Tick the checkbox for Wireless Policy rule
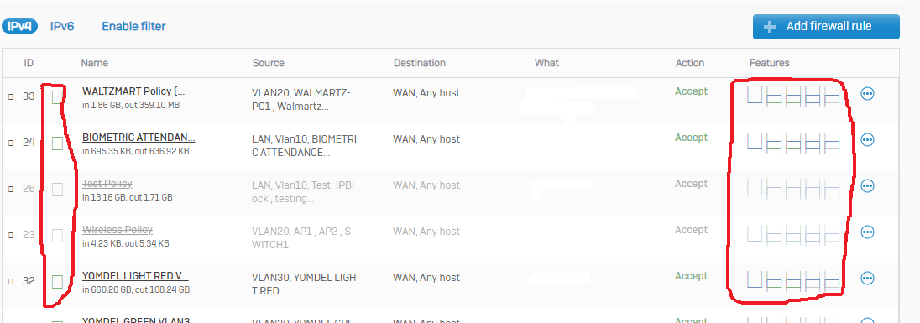Screen dimensions: 920x323 [57, 236]
